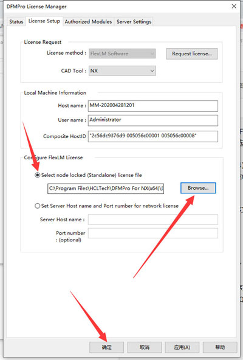Expand the CAD Tool dropdown showing NX

[122, 71]
